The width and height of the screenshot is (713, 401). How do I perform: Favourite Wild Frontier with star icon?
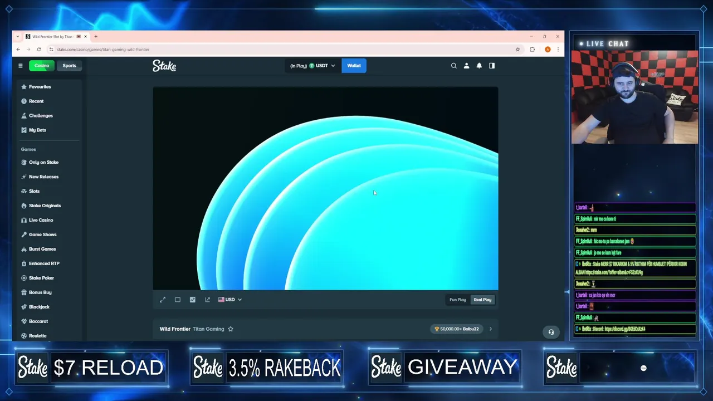(231, 329)
